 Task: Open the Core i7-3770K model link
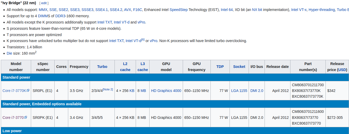[x=14, y=91]
